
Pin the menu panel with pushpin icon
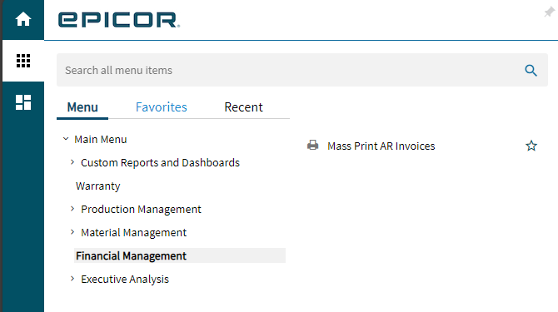(549, 12)
